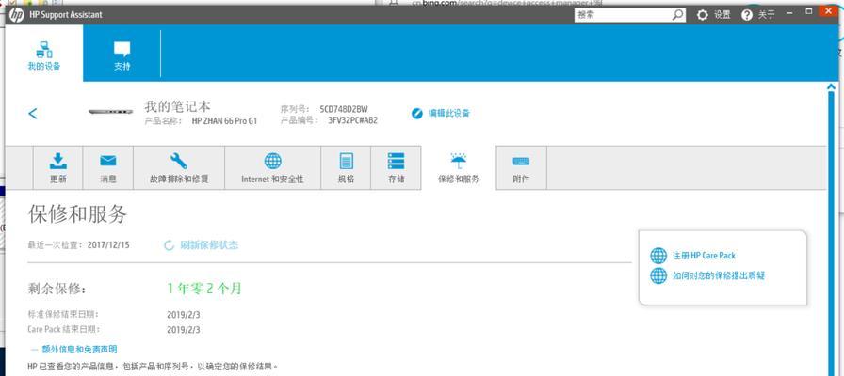Click the refresh spinner icon
The width and height of the screenshot is (844, 376).
(x=169, y=245)
